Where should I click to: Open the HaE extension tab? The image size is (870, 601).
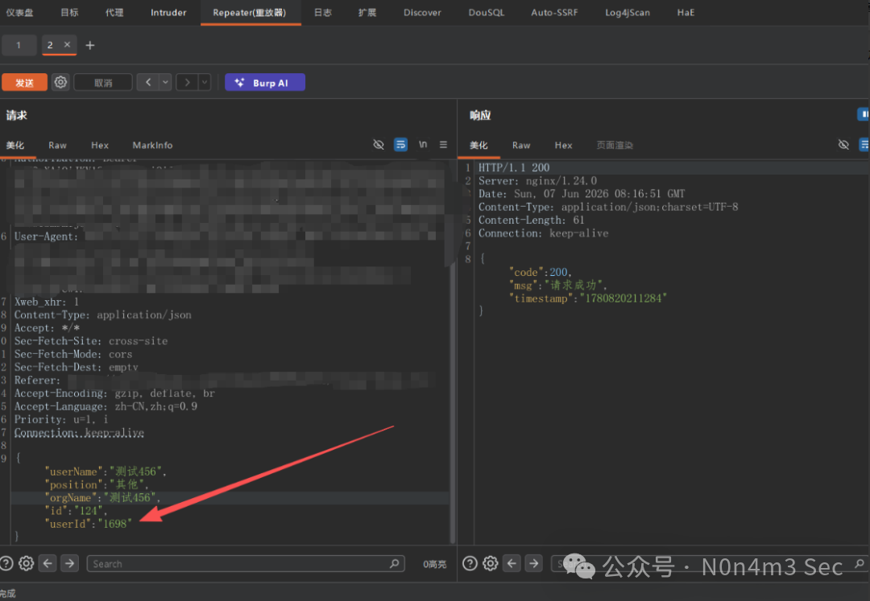click(686, 12)
